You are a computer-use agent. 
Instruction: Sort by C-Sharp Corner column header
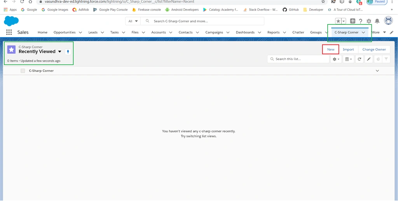[41, 71]
